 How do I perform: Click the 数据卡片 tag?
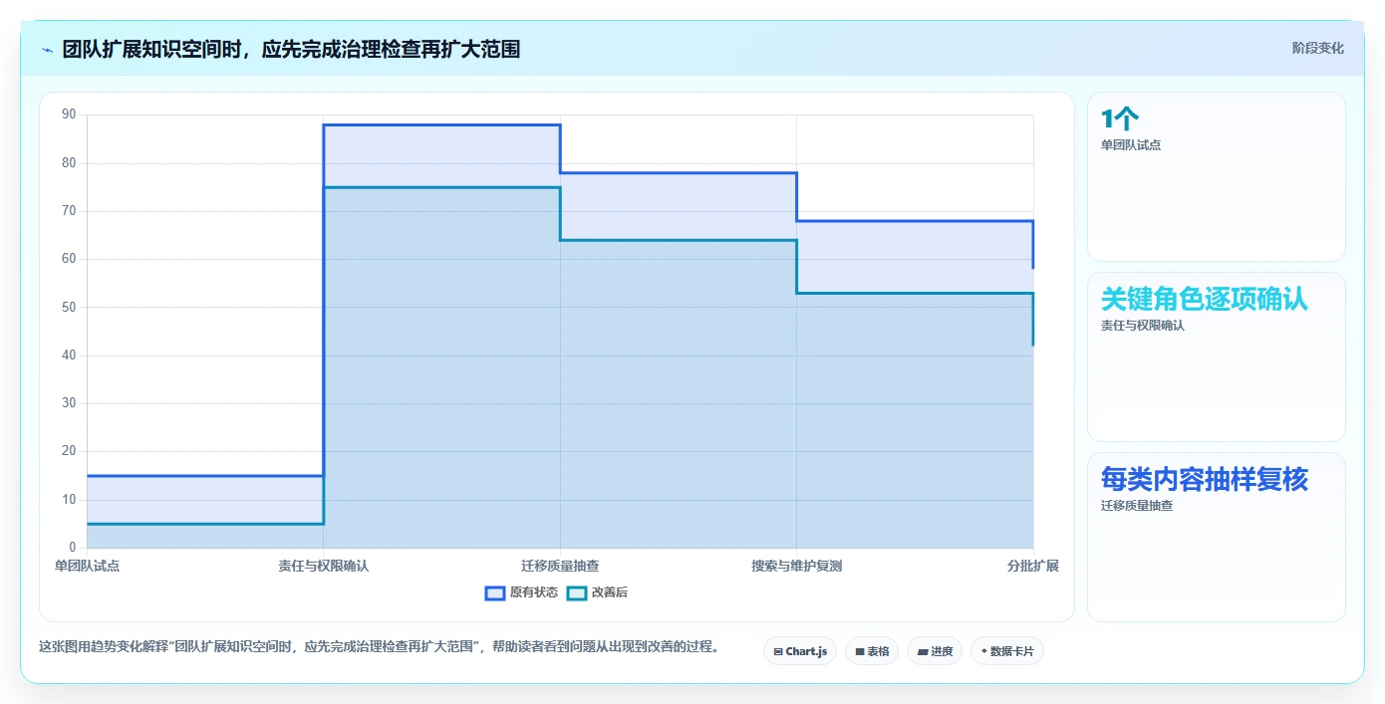1007,651
